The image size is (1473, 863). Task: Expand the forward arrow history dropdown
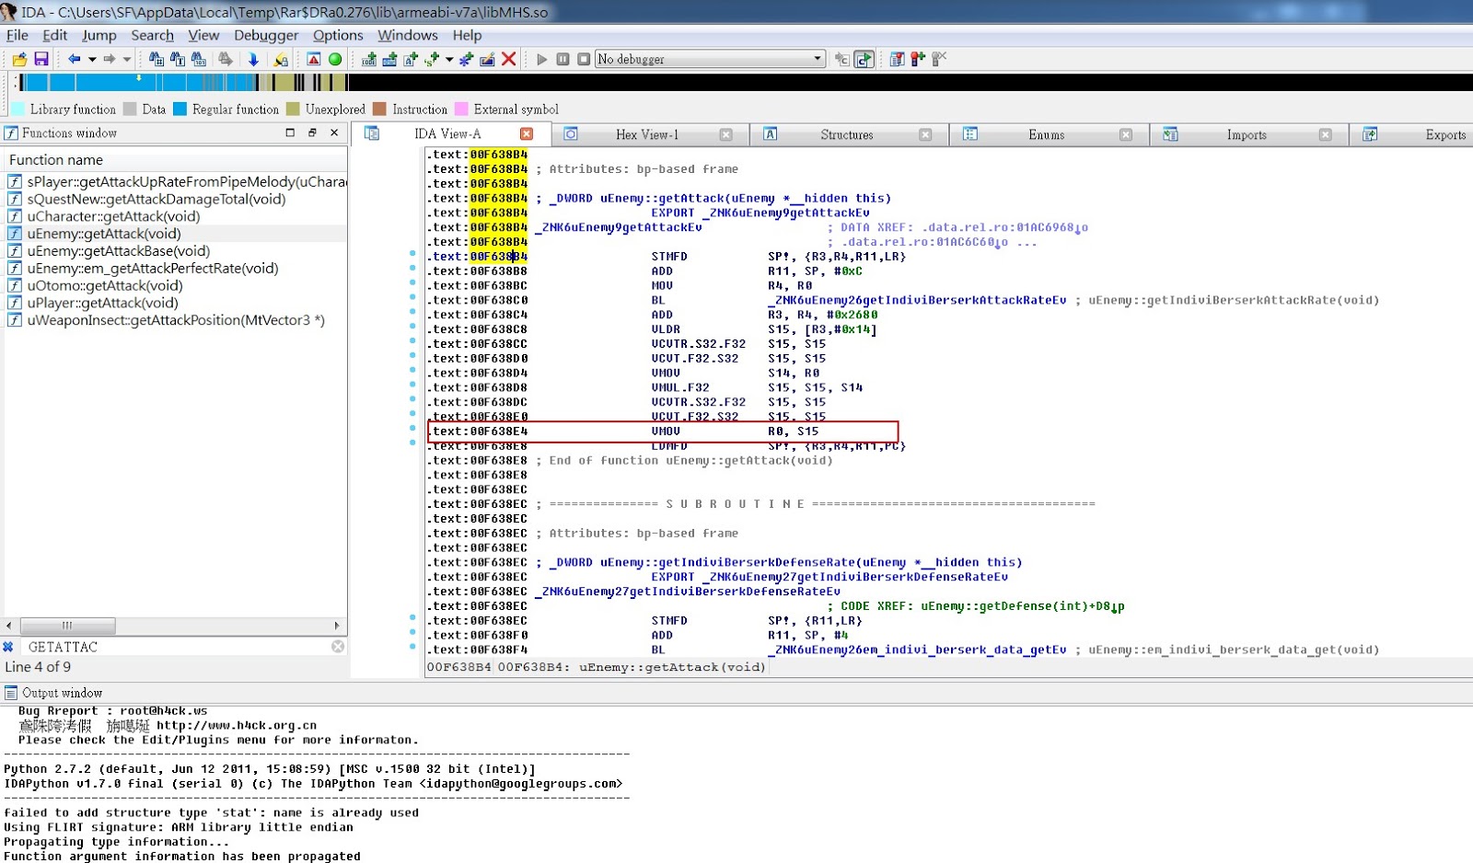pyautogui.click(x=127, y=59)
